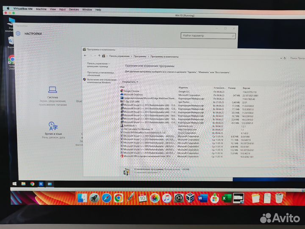Select Microsoft Edge WebView2 Runtime row

pyautogui.click(x=189, y=98)
